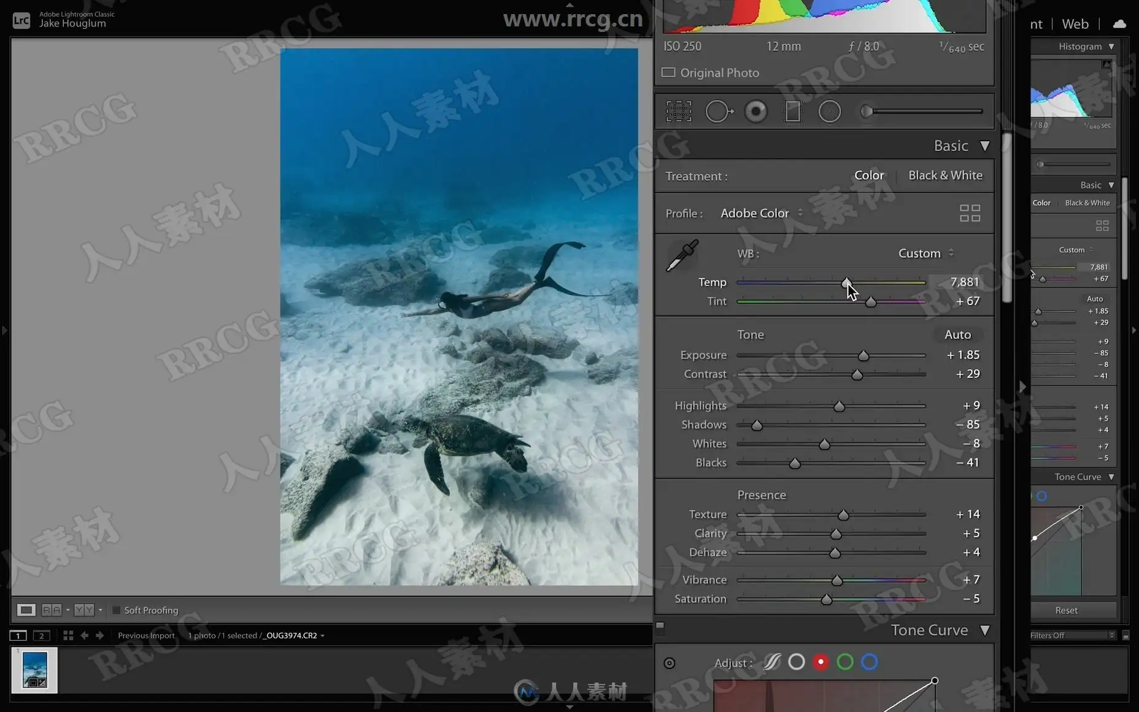
Task: Select Black & White in the small right panel
Action: pos(1087,203)
